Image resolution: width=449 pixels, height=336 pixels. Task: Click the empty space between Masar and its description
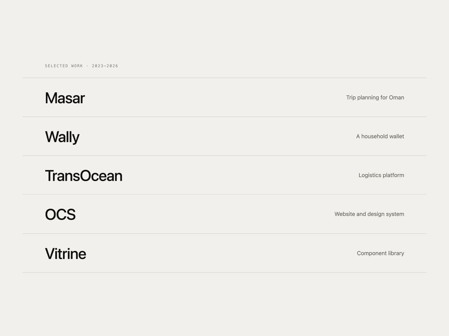click(x=215, y=97)
